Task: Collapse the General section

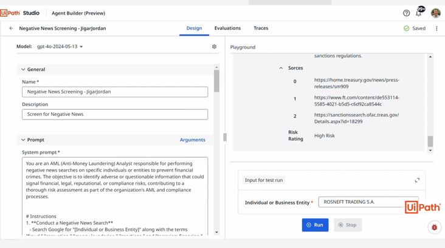Action: [23, 69]
